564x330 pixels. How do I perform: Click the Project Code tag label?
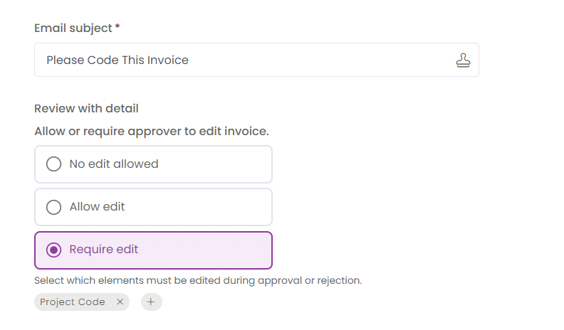(73, 302)
